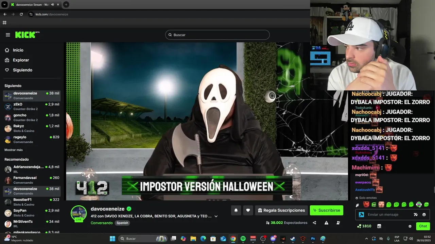
Task: Click the Buscar search field on Kick
Action: point(217,35)
